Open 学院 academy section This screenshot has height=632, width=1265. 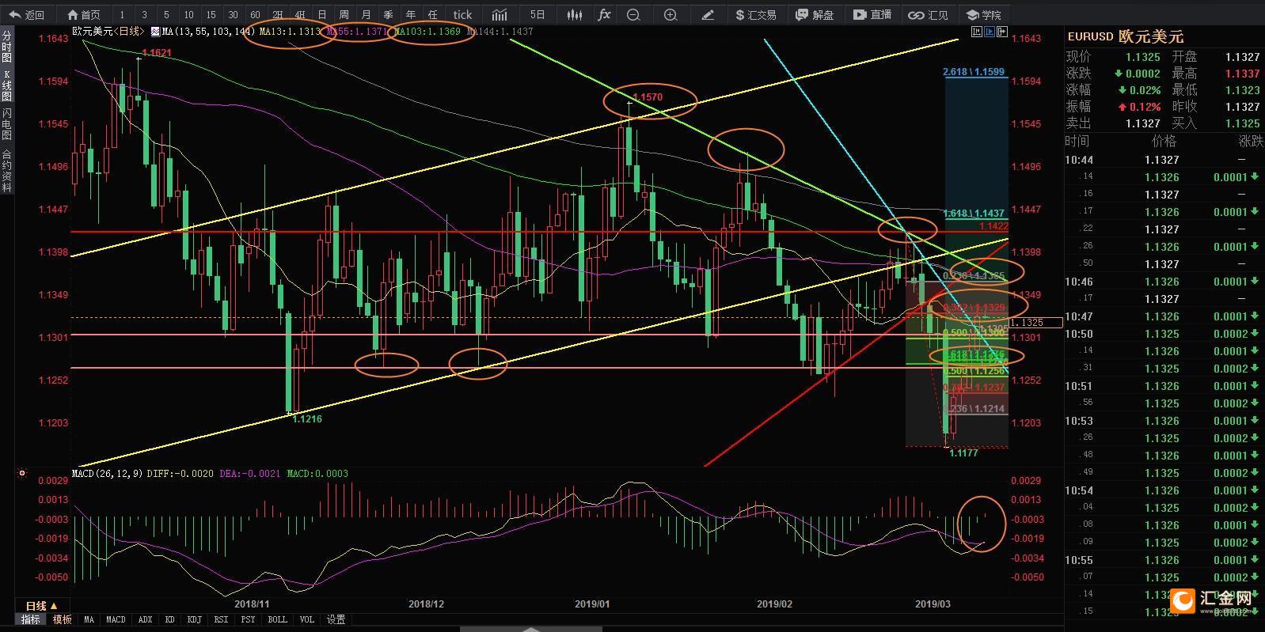pyautogui.click(x=984, y=14)
